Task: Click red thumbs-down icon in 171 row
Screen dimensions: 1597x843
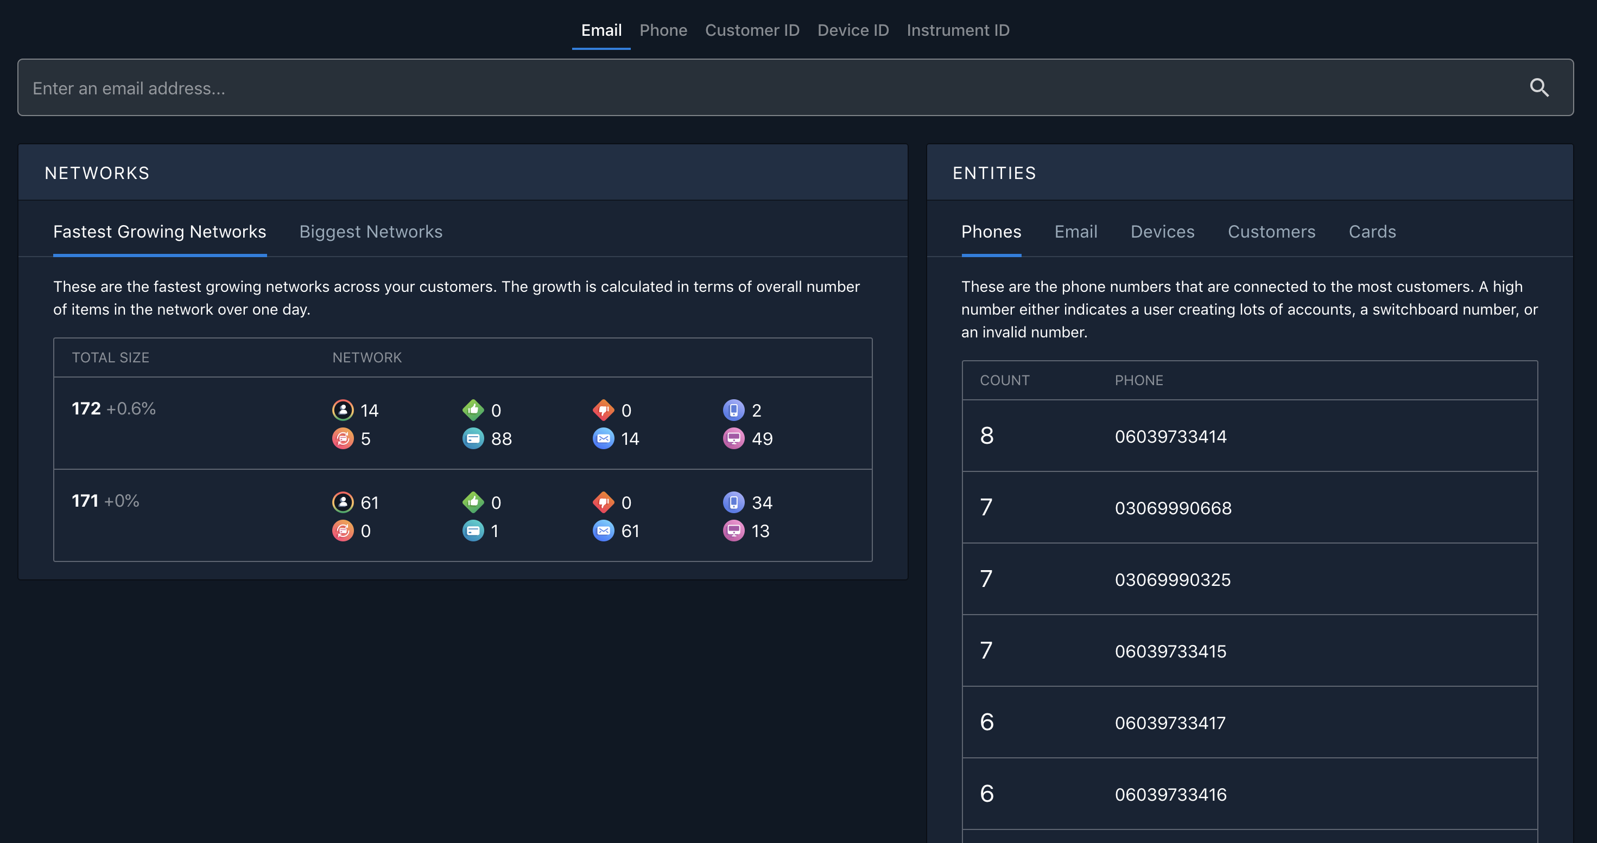Action: click(x=603, y=502)
